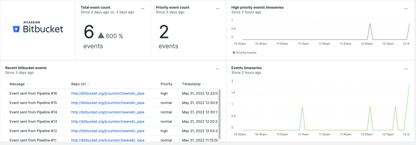This screenshot has width=416, height=145.
Task: Click the Priority event count value 2
Action: pyautogui.click(x=164, y=33)
